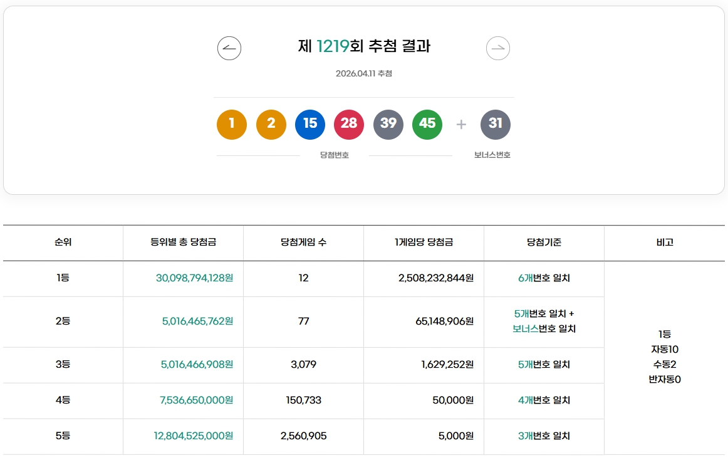728x458 pixels.
Task: Click the number 1 ball
Action: 231,124
